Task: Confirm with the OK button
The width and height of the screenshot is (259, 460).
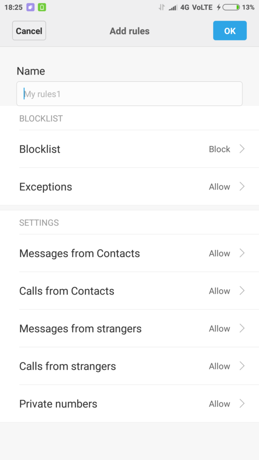Action: click(x=230, y=31)
